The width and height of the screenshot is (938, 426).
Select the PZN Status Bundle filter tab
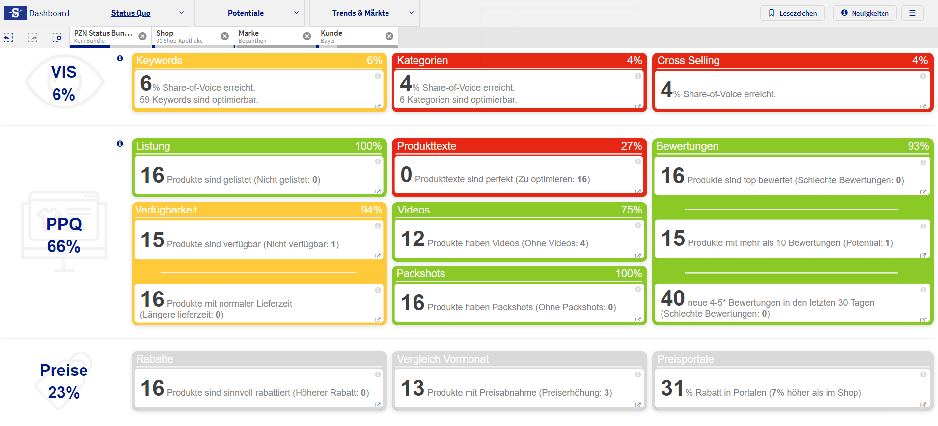tap(103, 36)
